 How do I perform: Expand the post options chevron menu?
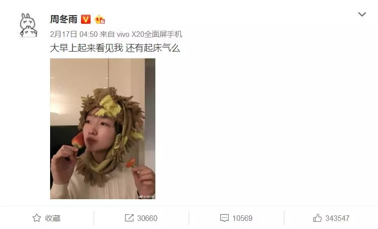[x=362, y=14]
